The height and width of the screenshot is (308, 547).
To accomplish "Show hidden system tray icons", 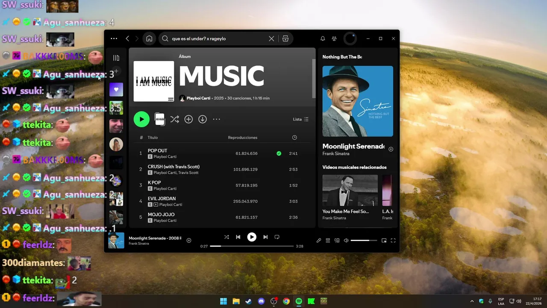I will [x=472, y=301].
